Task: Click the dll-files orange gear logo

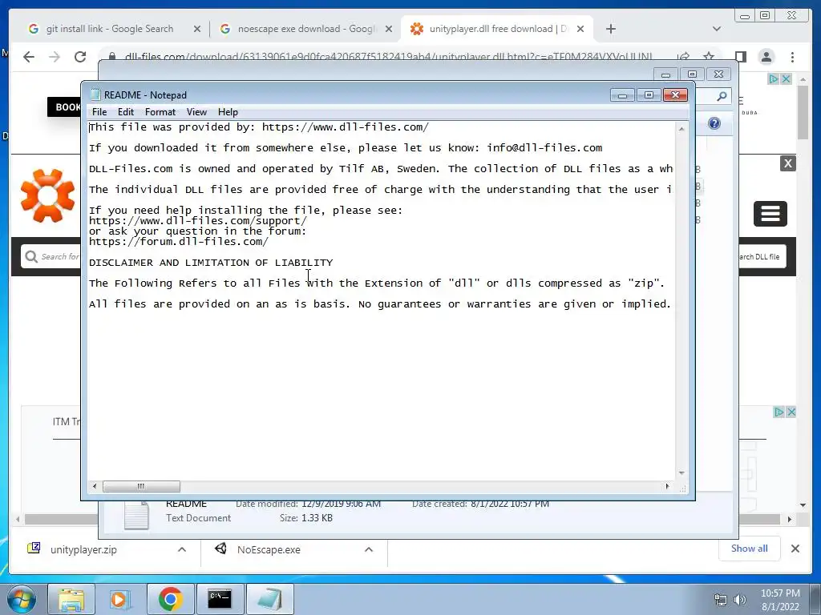Action: pyautogui.click(x=47, y=195)
